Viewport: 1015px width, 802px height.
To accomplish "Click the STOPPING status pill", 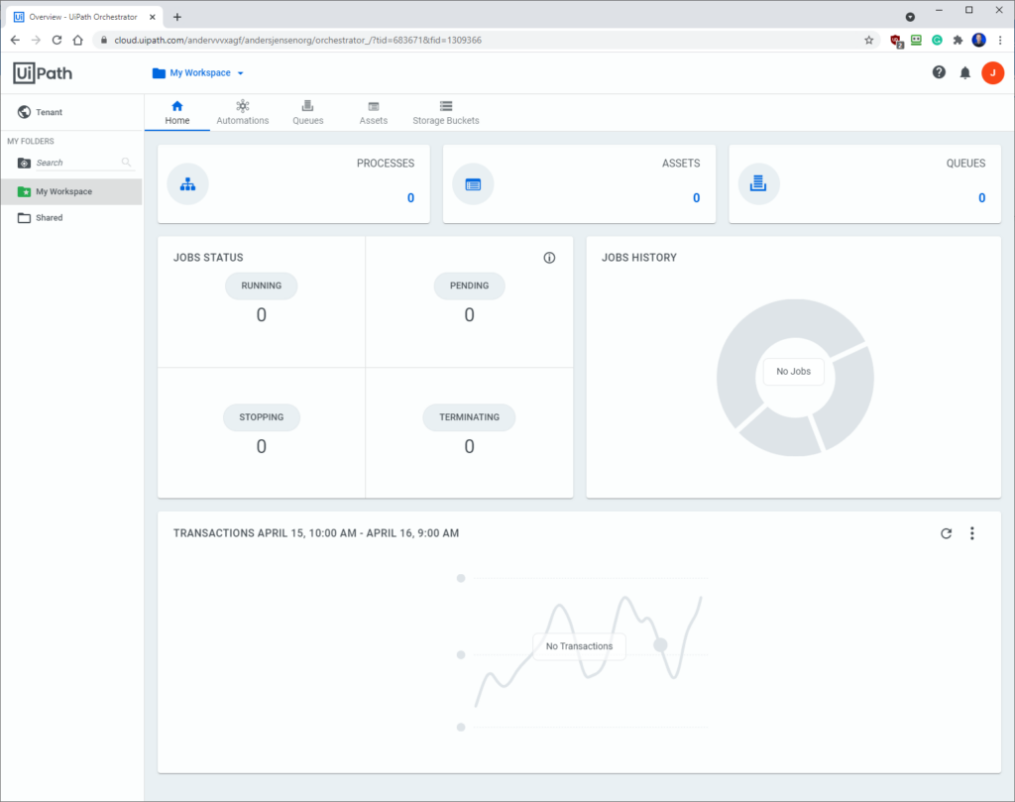I will point(262,416).
